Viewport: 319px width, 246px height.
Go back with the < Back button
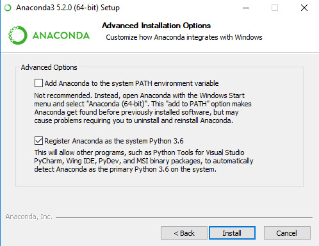click(184, 233)
